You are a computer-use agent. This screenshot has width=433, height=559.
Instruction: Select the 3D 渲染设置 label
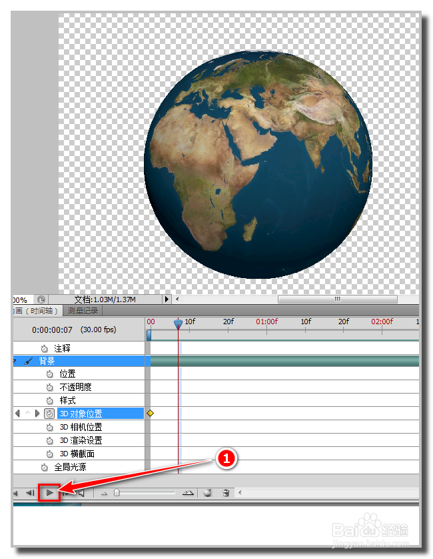pos(81,441)
